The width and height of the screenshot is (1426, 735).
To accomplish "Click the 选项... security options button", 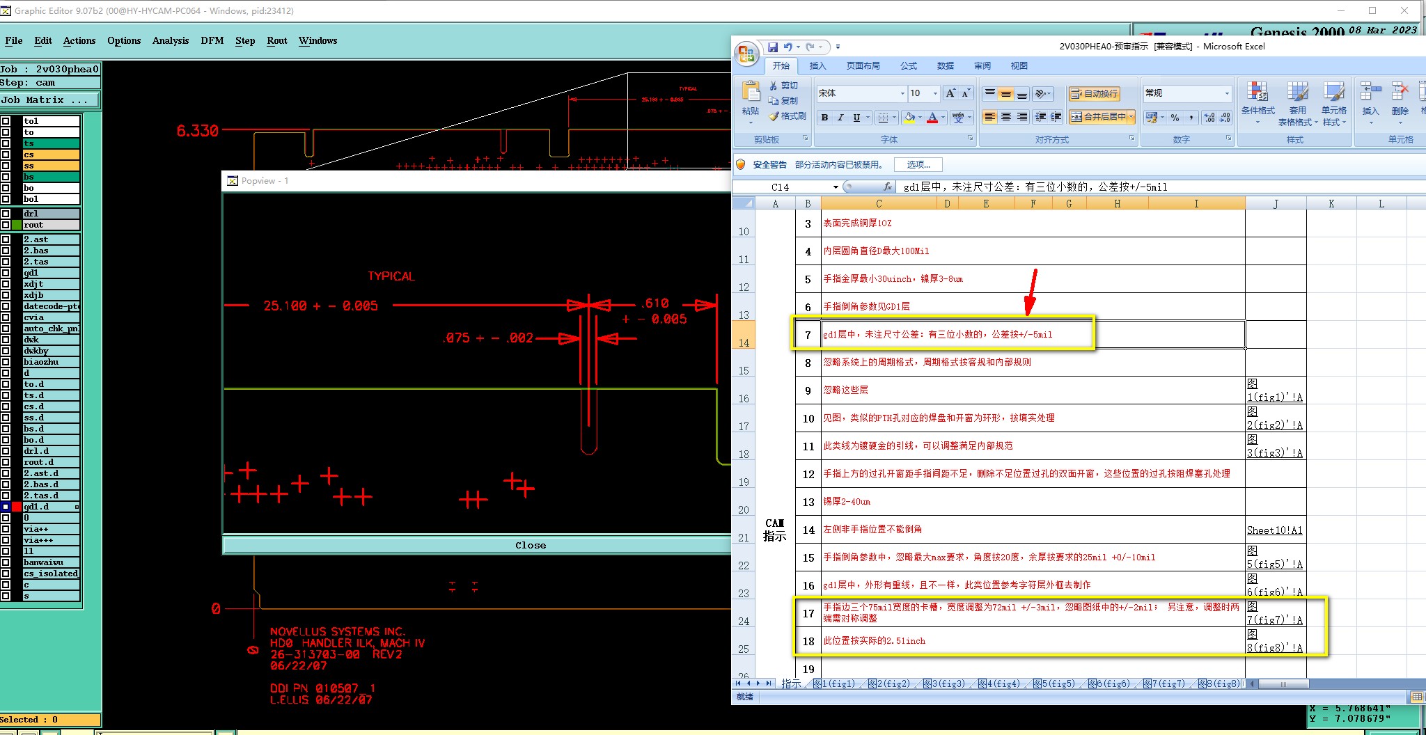I will [918, 164].
